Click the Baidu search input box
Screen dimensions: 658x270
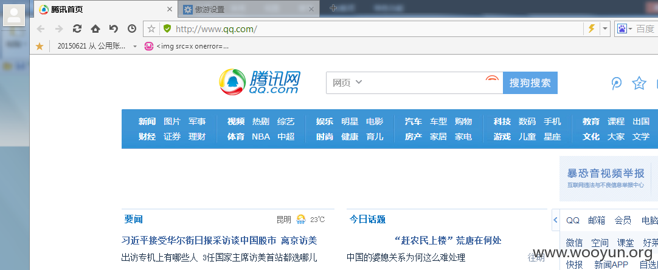pos(646,29)
